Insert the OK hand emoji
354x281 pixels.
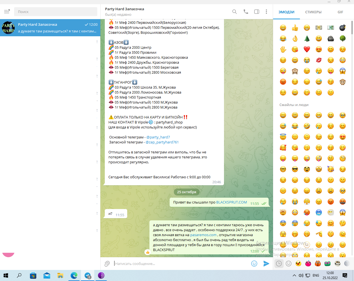(295, 38)
